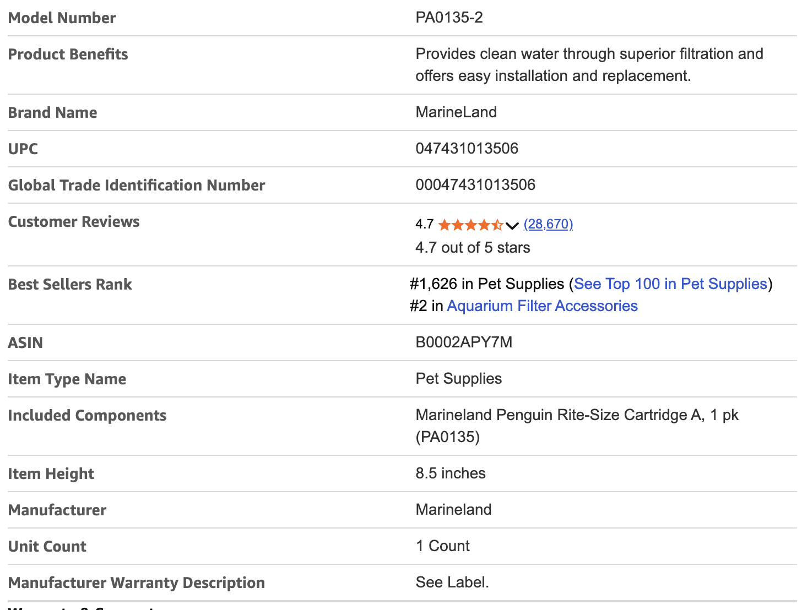Viewport: 802px width, 610px height.
Task: Expand the rating chevron next to stars
Action: point(512,225)
